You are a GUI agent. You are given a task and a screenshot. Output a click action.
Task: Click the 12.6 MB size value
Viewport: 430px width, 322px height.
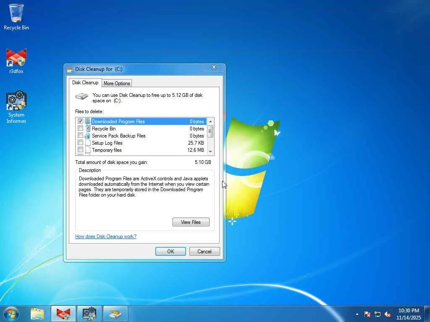click(196, 150)
